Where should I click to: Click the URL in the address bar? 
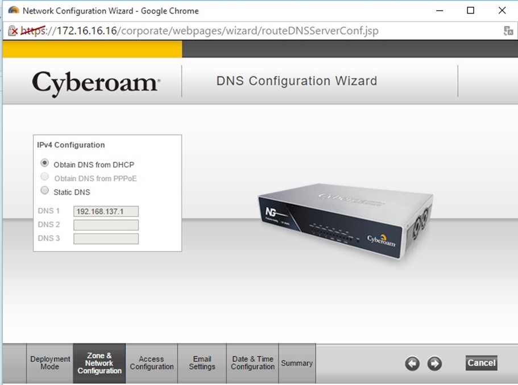200,31
